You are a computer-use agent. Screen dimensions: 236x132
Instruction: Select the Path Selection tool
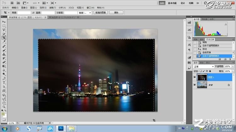4,87
